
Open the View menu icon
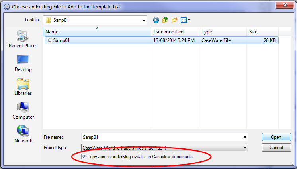(186, 20)
